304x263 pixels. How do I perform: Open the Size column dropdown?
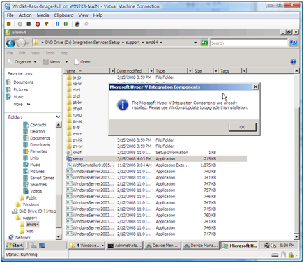(216, 70)
